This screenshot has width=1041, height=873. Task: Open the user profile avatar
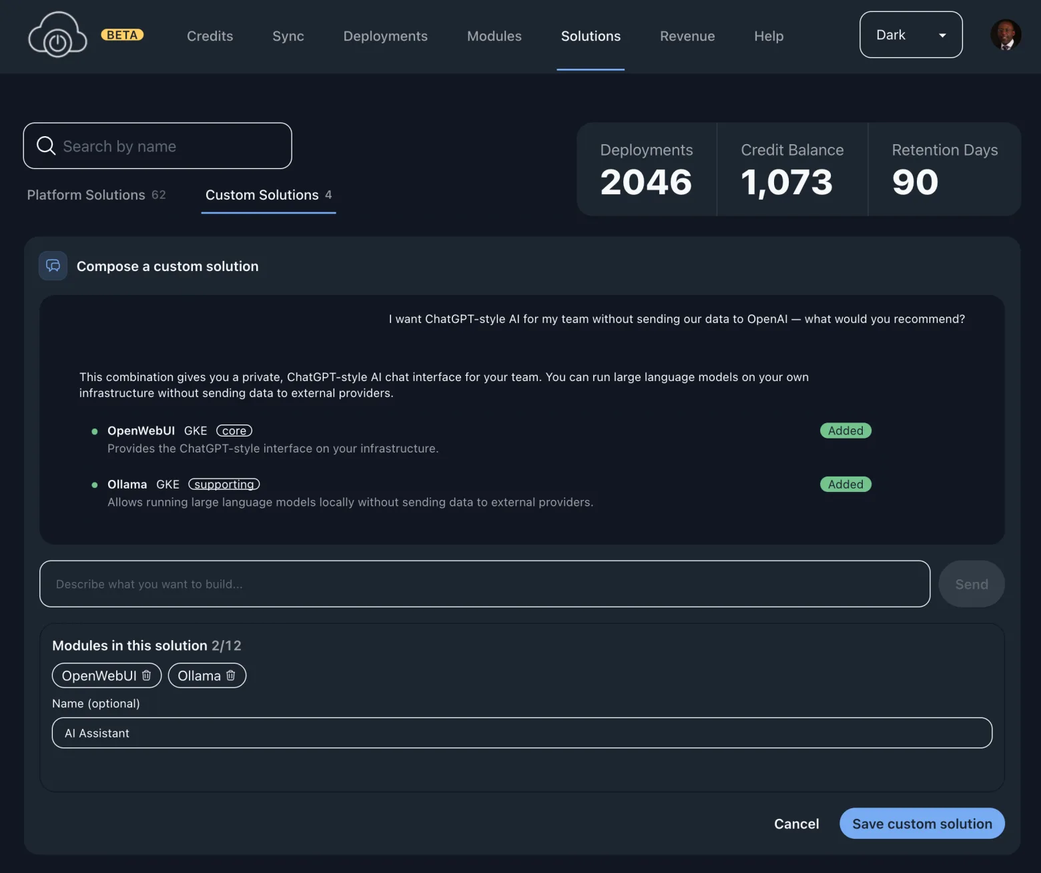(x=1005, y=35)
